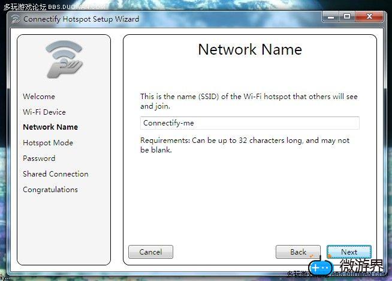Minimize the Connectify Hotspot Setup Wizard
This screenshot has height=281, width=392.
coord(331,17)
